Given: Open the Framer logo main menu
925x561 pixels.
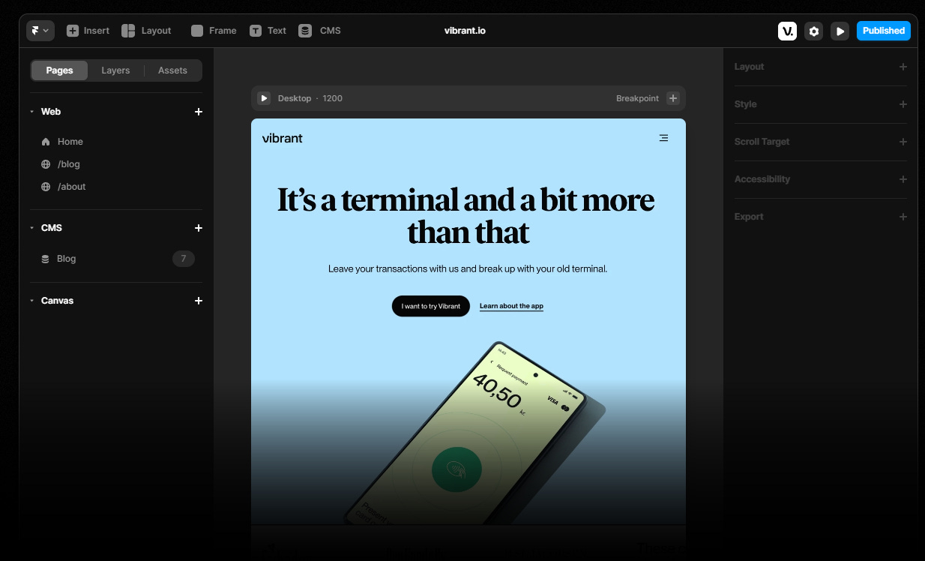Looking at the screenshot, I should tap(40, 31).
